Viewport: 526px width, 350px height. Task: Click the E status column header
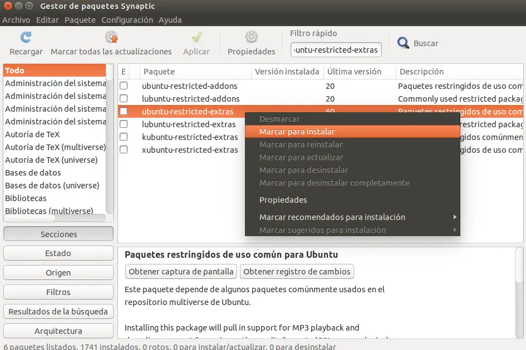click(x=124, y=72)
